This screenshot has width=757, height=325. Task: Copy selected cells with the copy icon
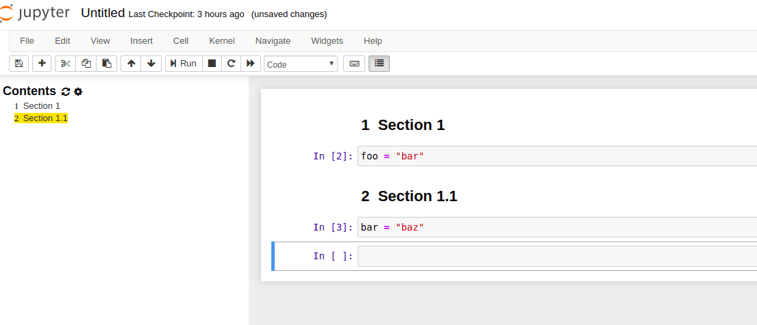click(x=86, y=64)
